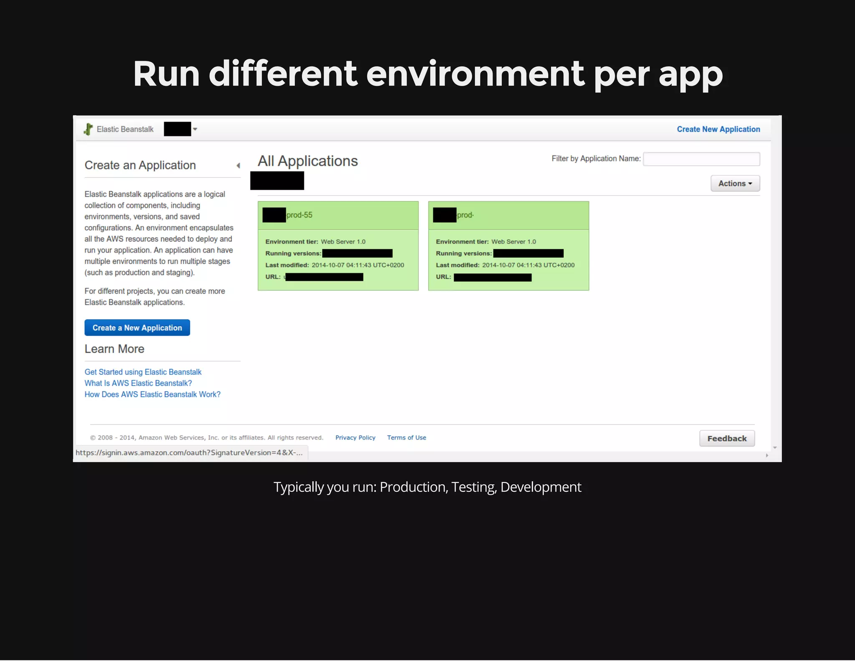Open the prod-55 environment card
The image size is (855, 661).
pyautogui.click(x=338, y=246)
